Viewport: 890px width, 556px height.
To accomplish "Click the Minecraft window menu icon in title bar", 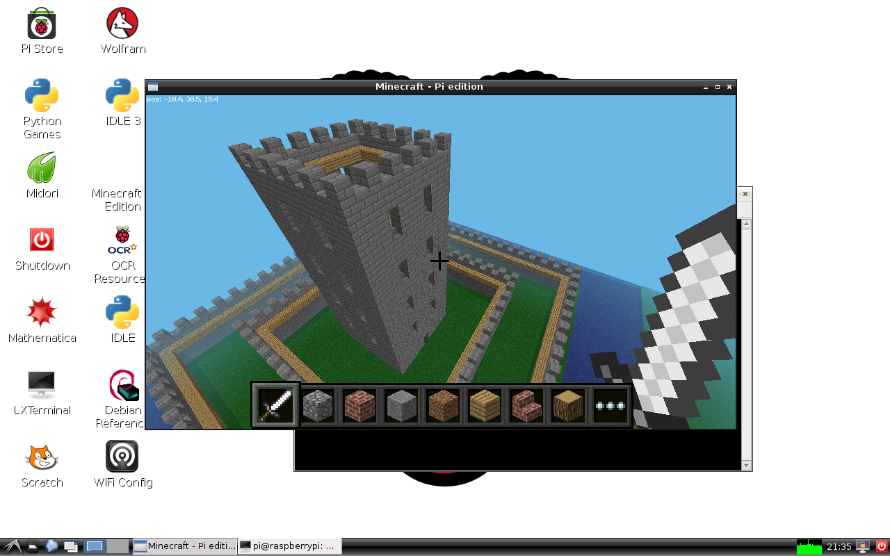I will point(153,87).
